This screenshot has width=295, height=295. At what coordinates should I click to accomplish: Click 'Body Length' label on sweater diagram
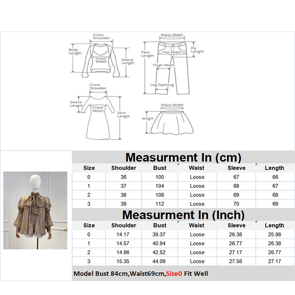point(75,51)
